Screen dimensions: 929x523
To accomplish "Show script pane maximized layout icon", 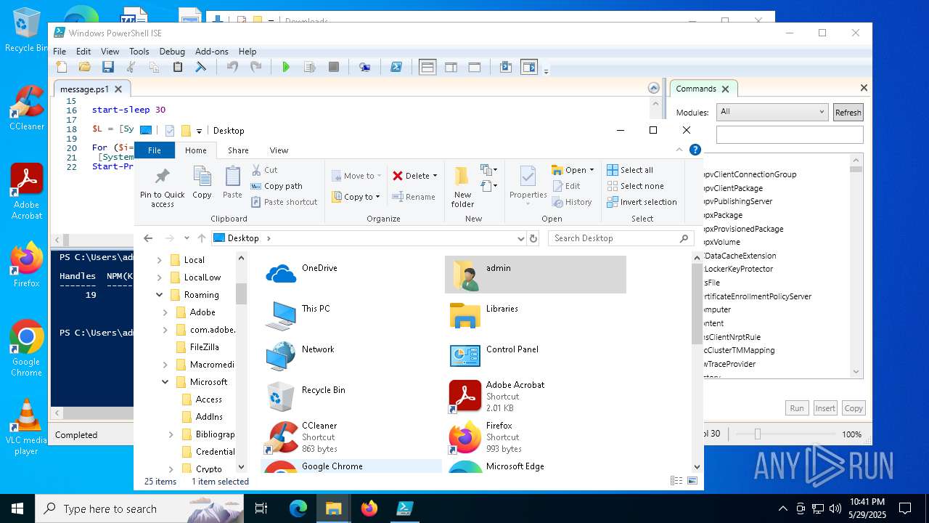I will pyautogui.click(x=475, y=67).
